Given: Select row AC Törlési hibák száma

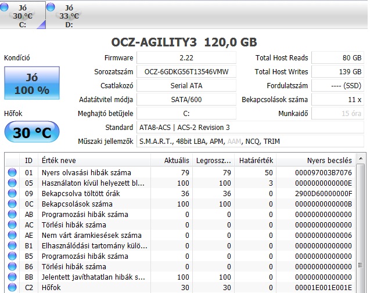Looking at the screenshot, I should pos(180,225).
